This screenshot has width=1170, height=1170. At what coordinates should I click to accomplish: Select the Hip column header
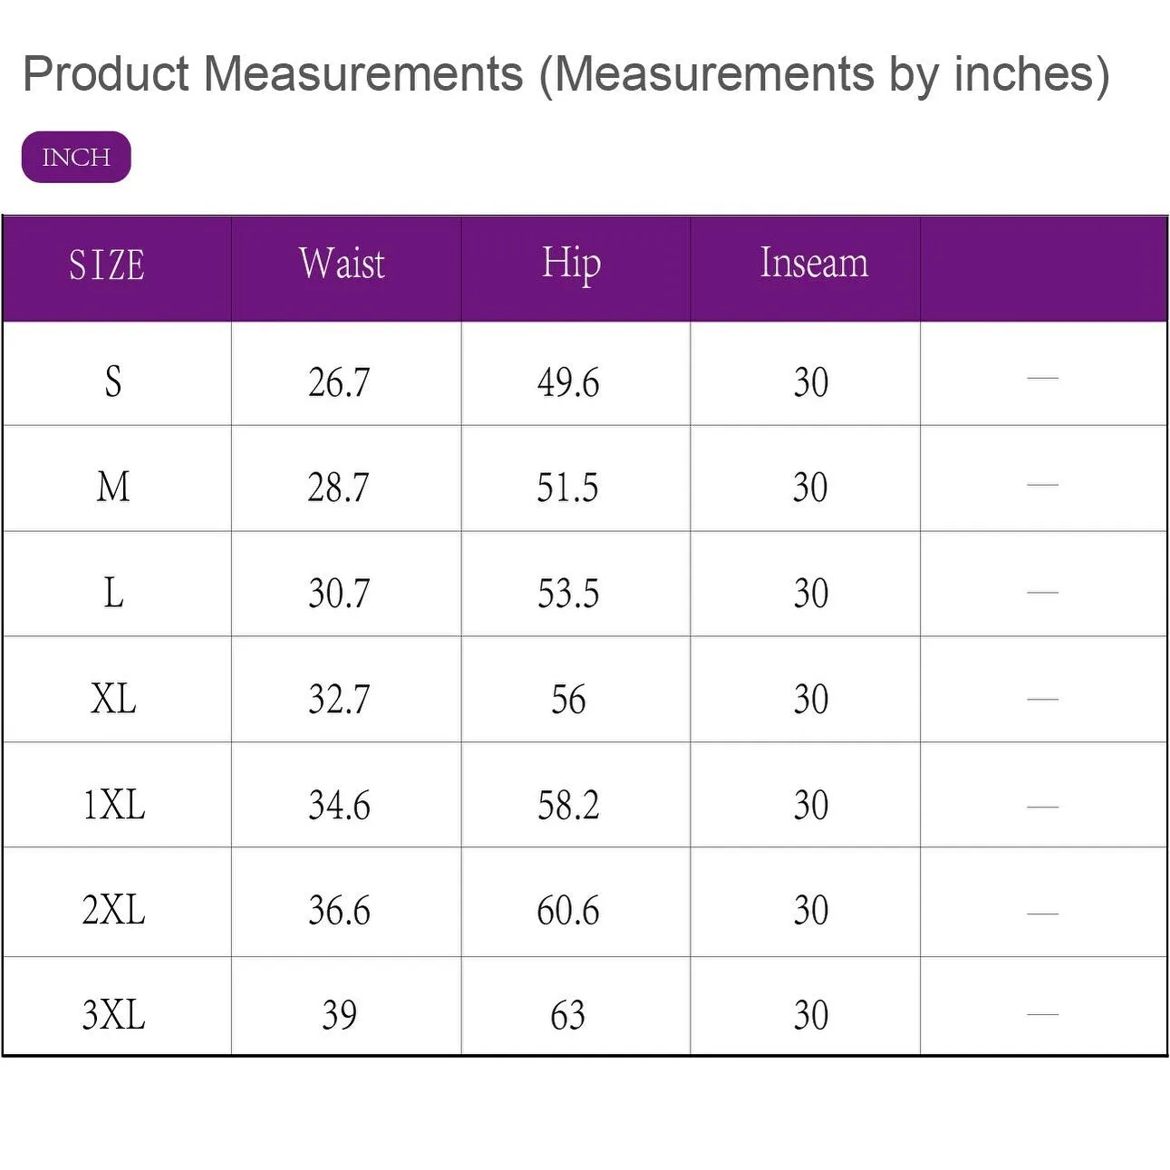(x=571, y=264)
